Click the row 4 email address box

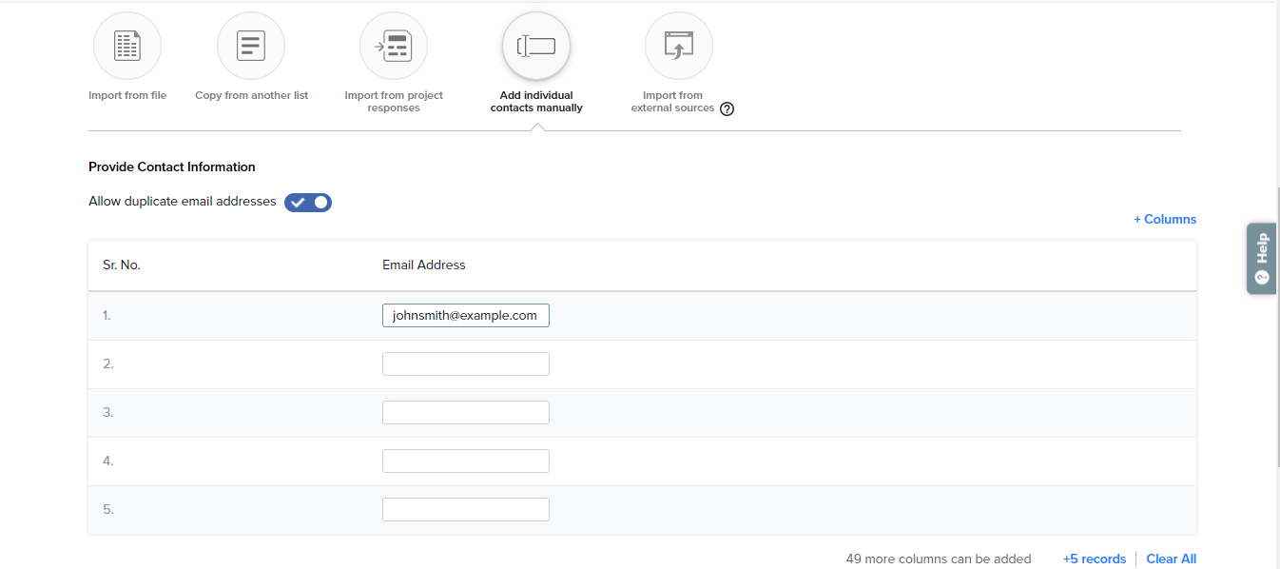point(465,461)
